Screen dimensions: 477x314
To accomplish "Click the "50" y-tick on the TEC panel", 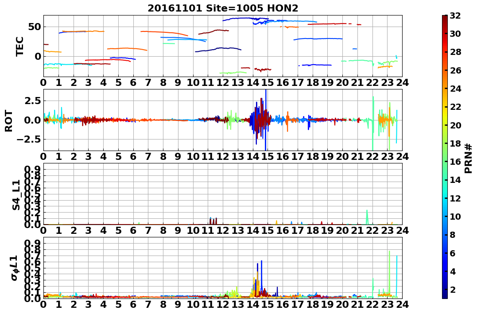I will pyautogui.click(x=35, y=27).
